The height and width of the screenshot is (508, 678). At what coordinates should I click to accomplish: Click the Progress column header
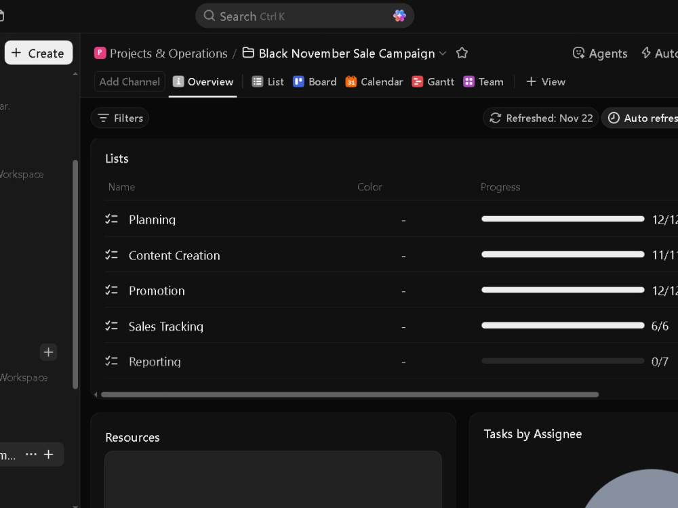click(500, 187)
